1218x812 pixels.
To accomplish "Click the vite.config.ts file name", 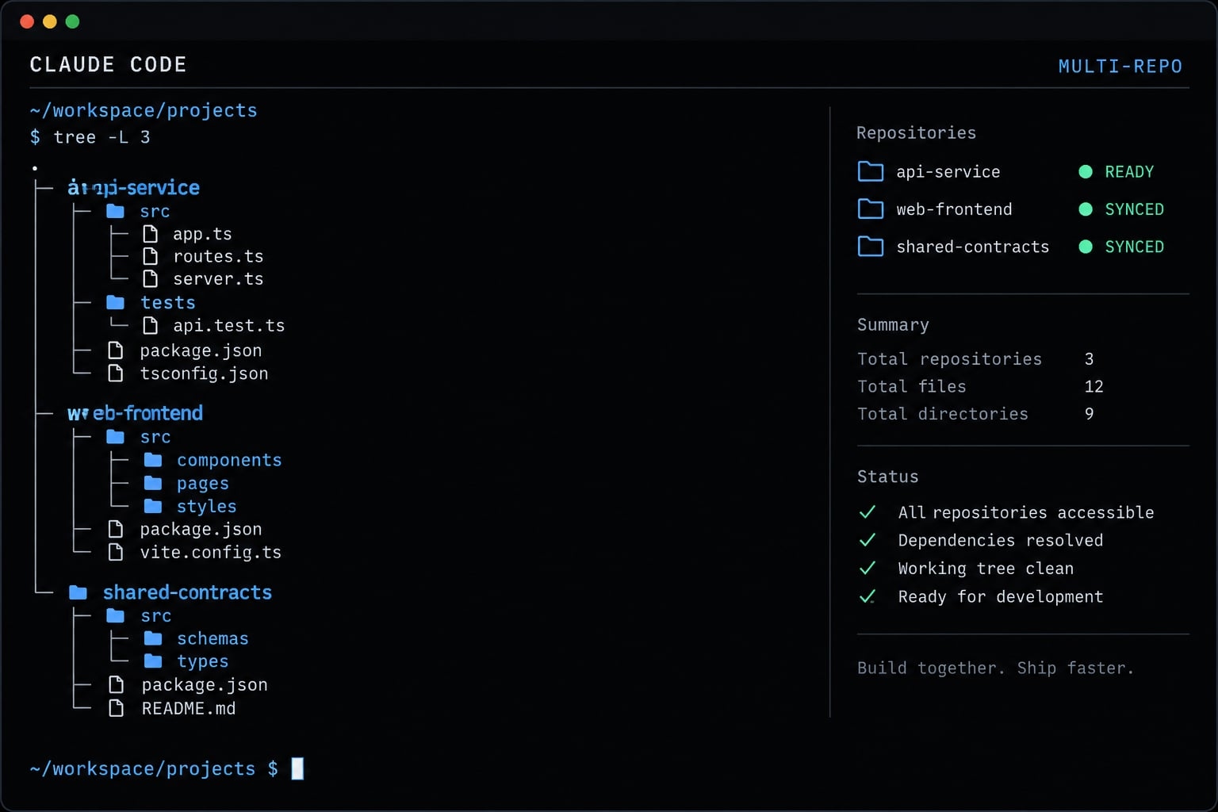I will 211,553.
